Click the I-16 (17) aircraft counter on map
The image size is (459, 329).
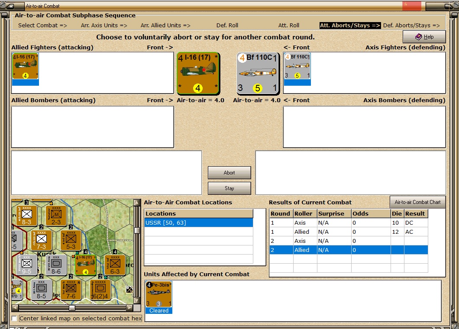85,265
